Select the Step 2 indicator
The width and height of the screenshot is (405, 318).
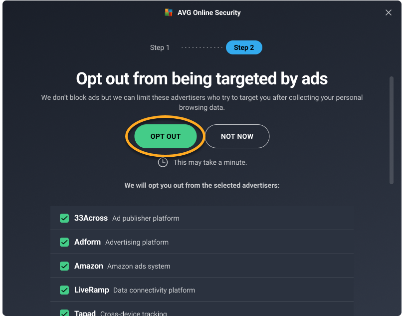pyautogui.click(x=244, y=47)
